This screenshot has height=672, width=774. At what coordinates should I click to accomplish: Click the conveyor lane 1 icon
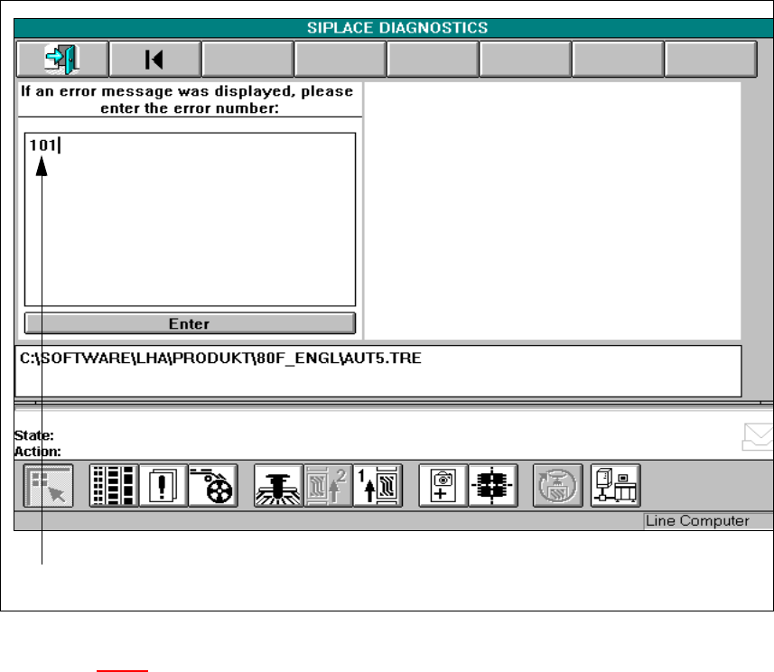[x=378, y=485]
